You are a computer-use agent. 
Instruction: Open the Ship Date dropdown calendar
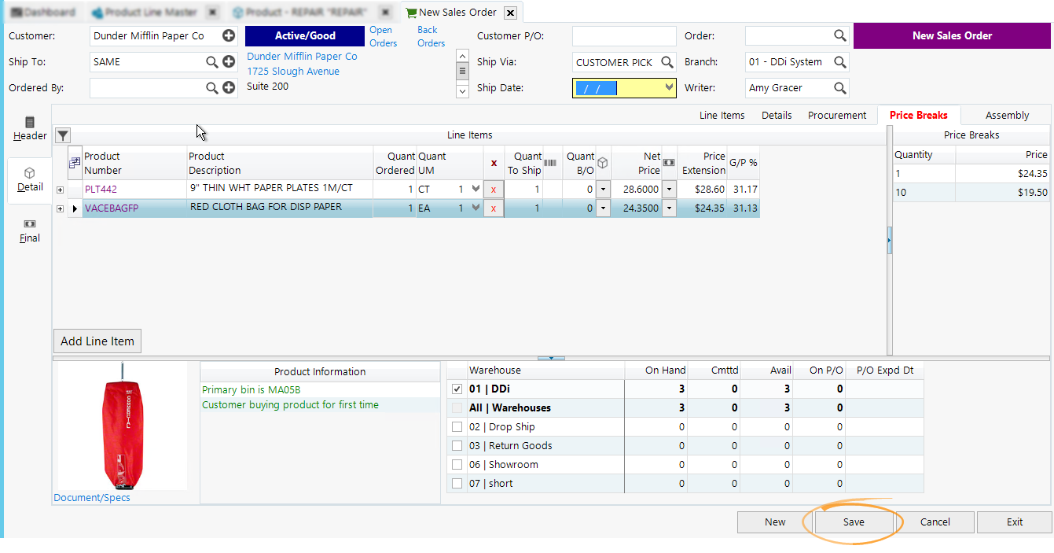click(669, 88)
